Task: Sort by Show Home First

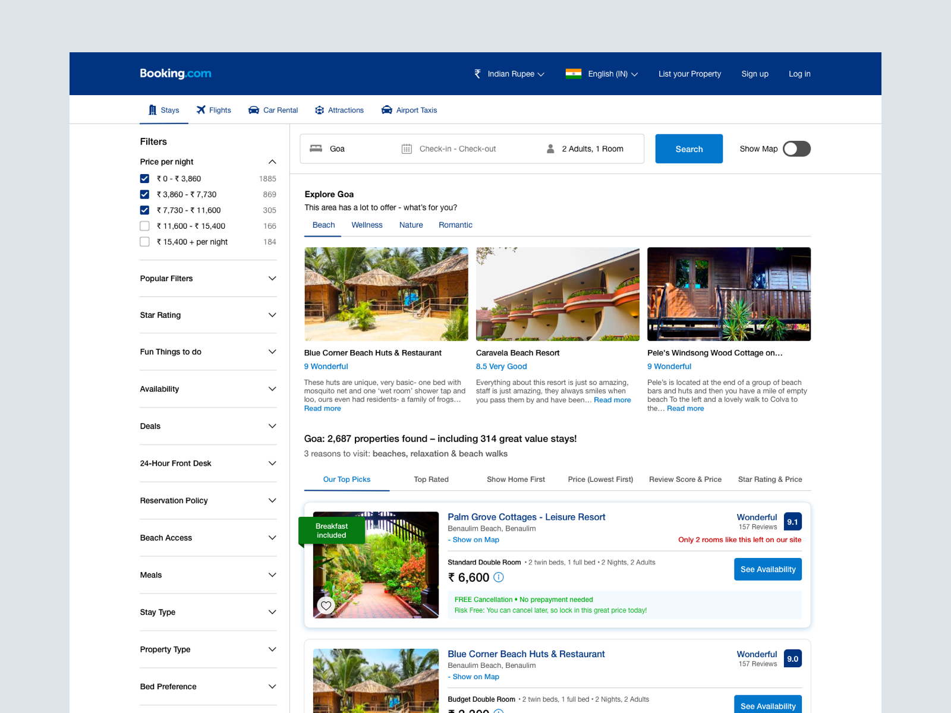Action: point(516,479)
